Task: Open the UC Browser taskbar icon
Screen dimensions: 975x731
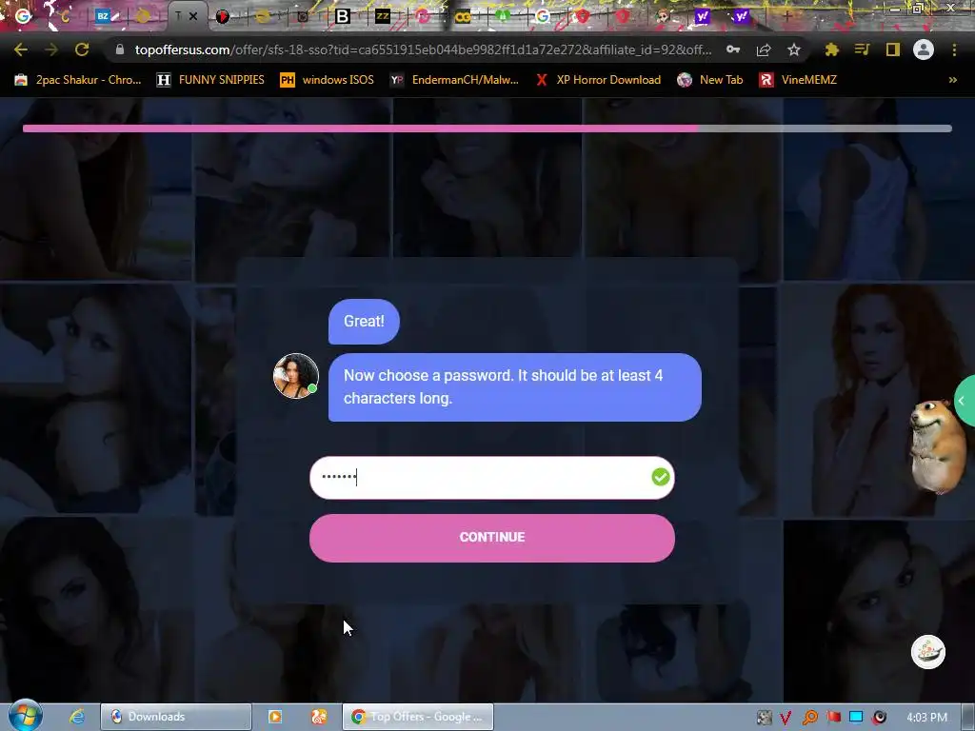Action: click(x=318, y=717)
